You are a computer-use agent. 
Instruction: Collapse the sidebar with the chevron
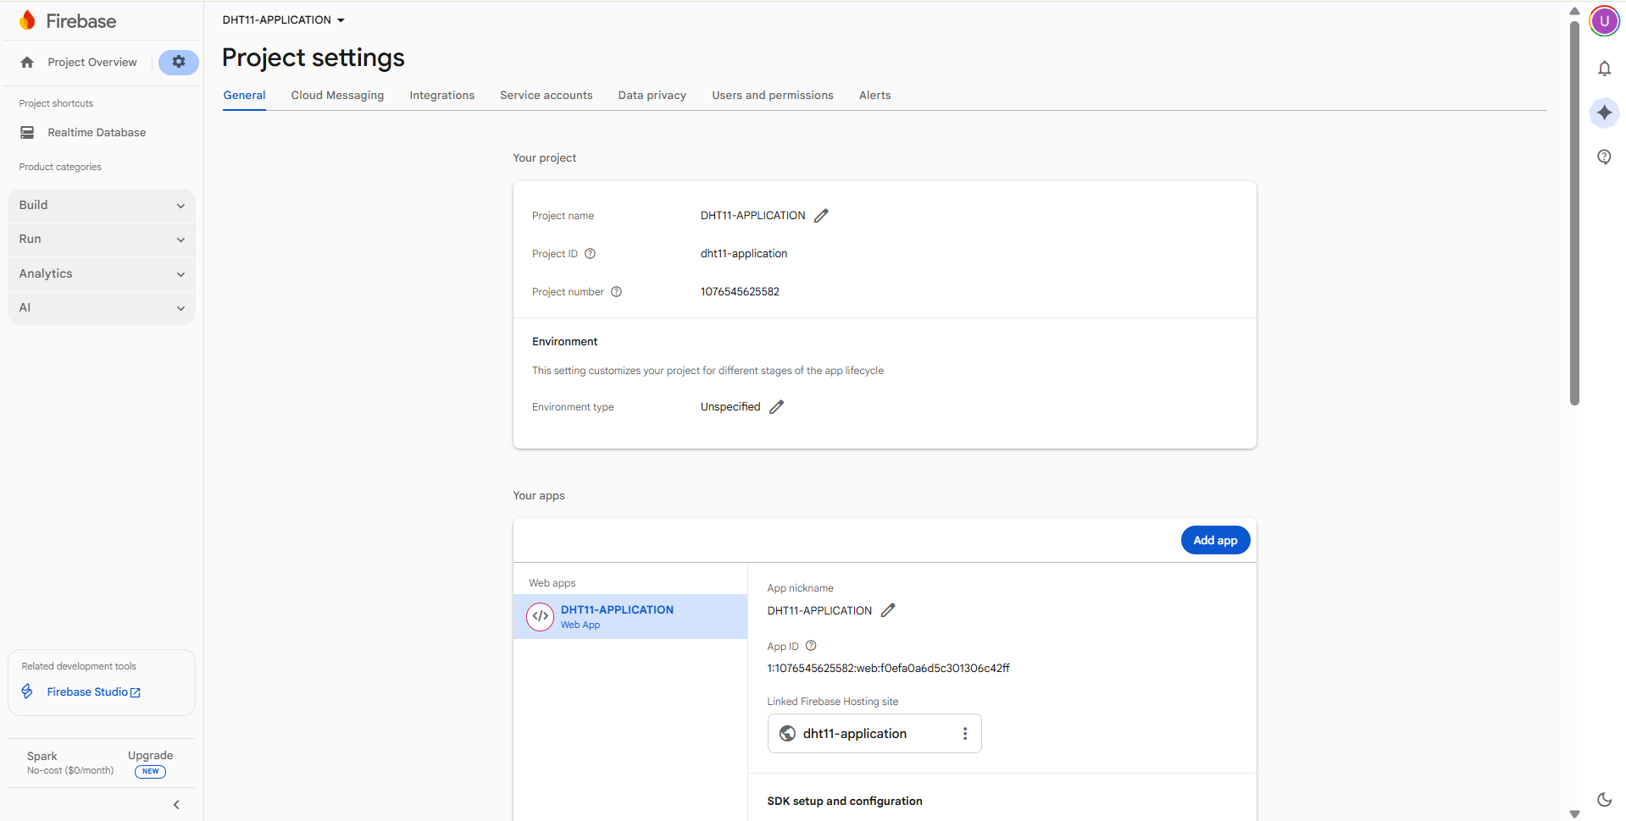click(x=176, y=805)
